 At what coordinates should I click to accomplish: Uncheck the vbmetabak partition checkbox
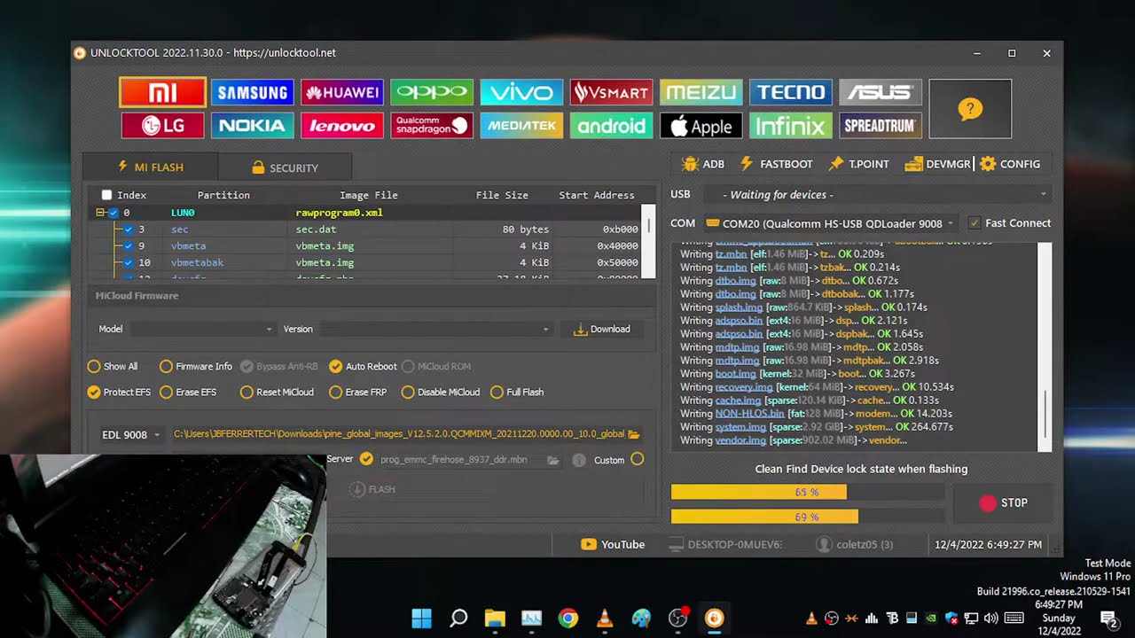click(x=129, y=262)
